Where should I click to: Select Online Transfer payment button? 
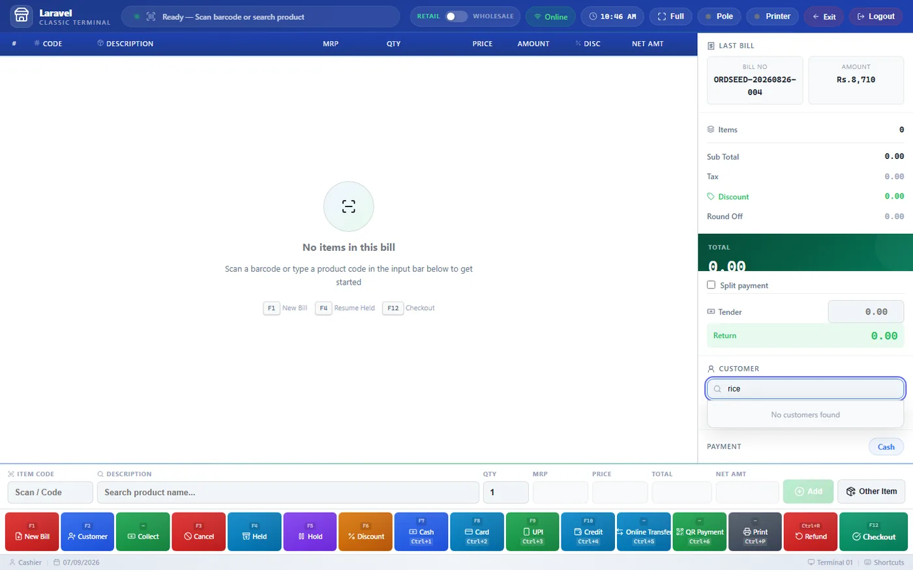coord(644,532)
